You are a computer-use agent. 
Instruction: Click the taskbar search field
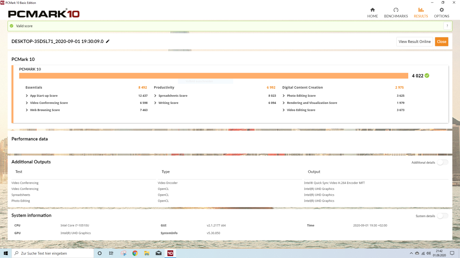pyautogui.click(x=53, y=253)
